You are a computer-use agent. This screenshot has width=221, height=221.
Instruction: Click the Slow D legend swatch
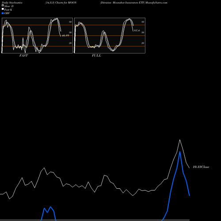coord(3,6)
